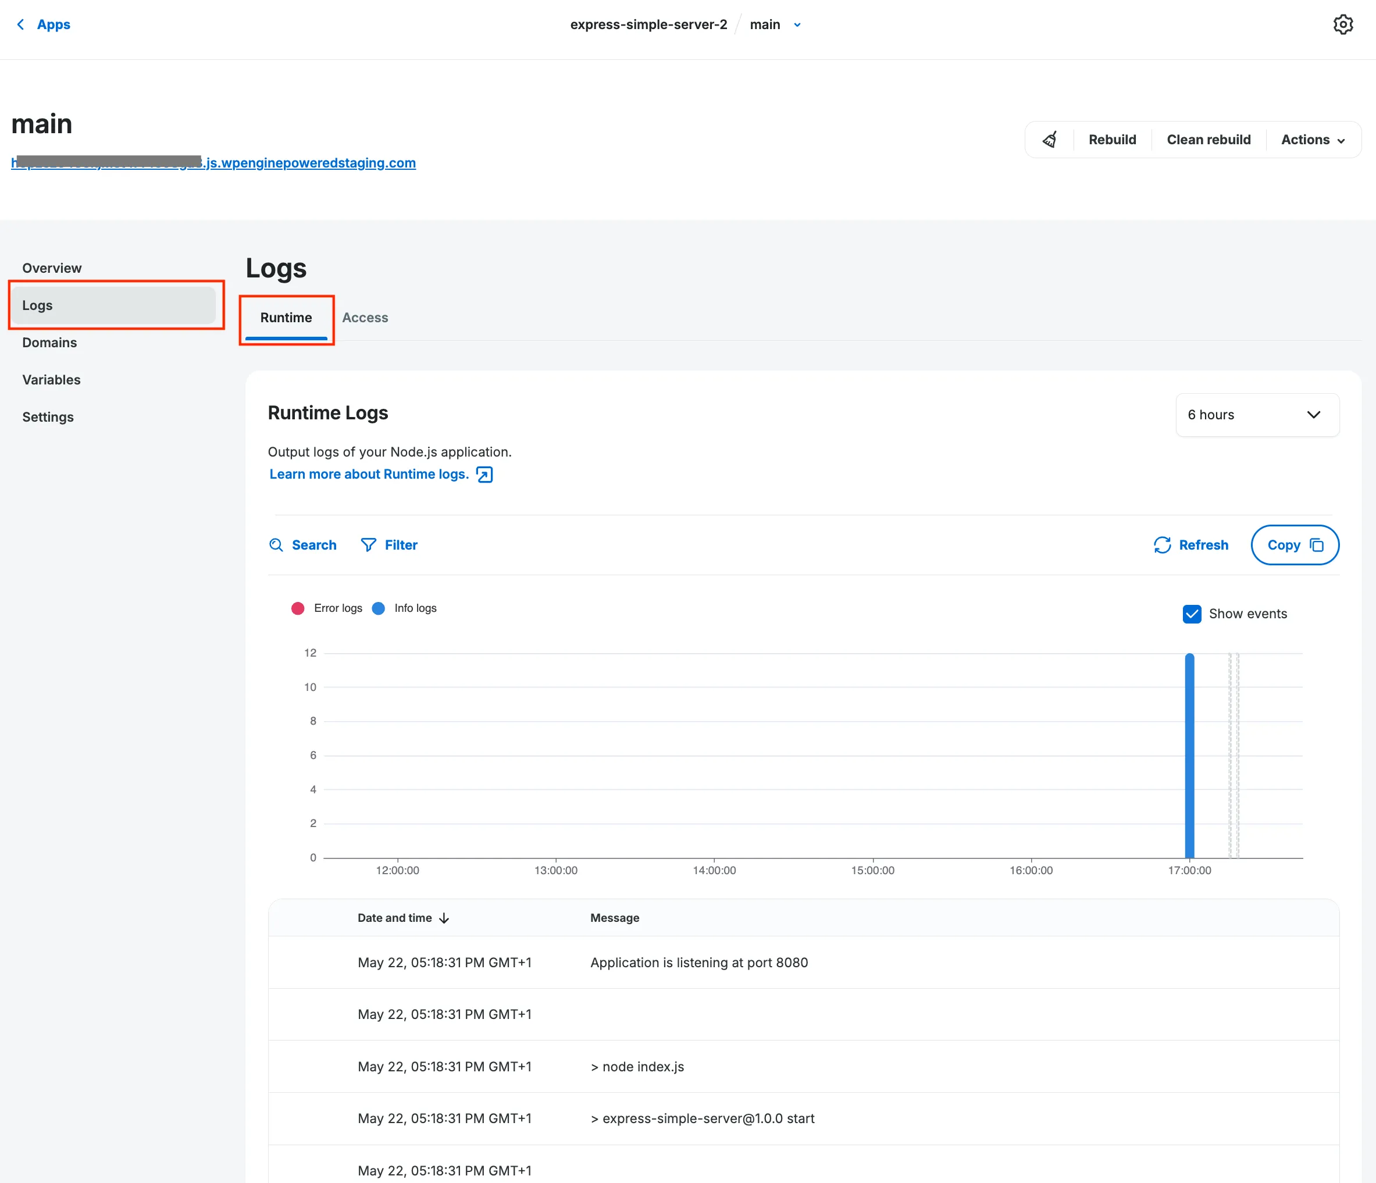
Task: Click the back arrow next to Apps
Action: click(x=19, y=24)
